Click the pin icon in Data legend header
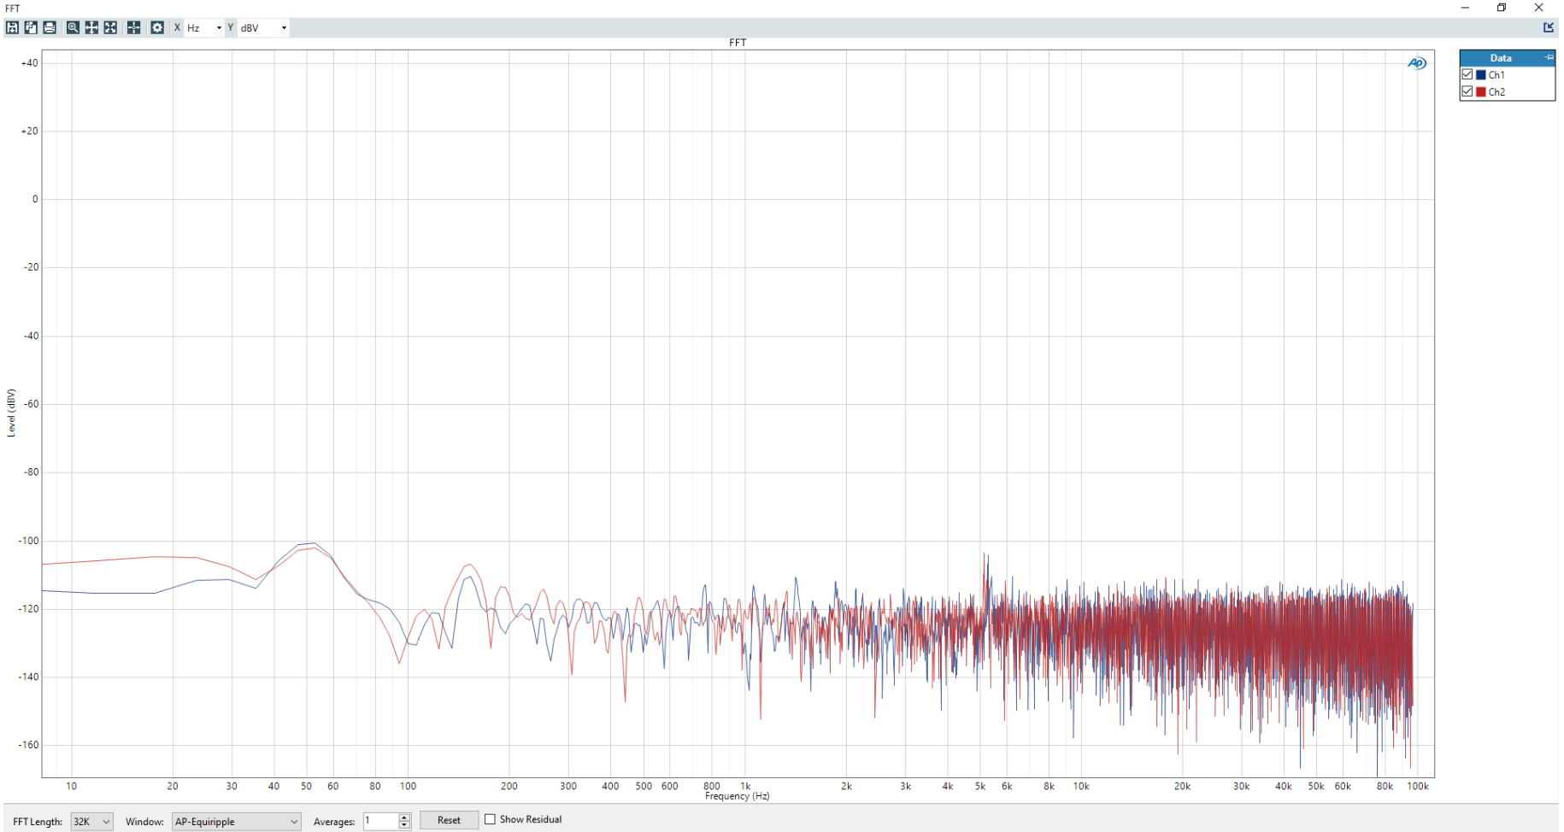This screenshot has height=832, width=1564. (x=1549, y=57)
